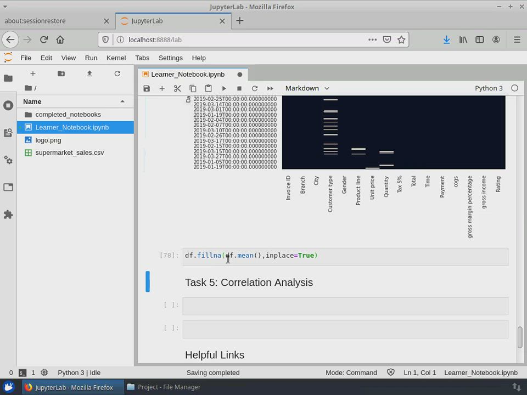Image resolution: width=527 pixels, height=395 pixels.
Task: Open the File Browser sidebar tab
Action: coord(8,78)
